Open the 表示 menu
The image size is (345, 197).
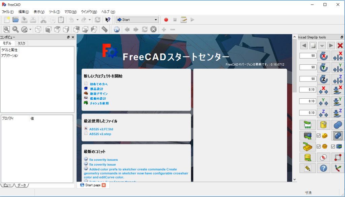39,12
